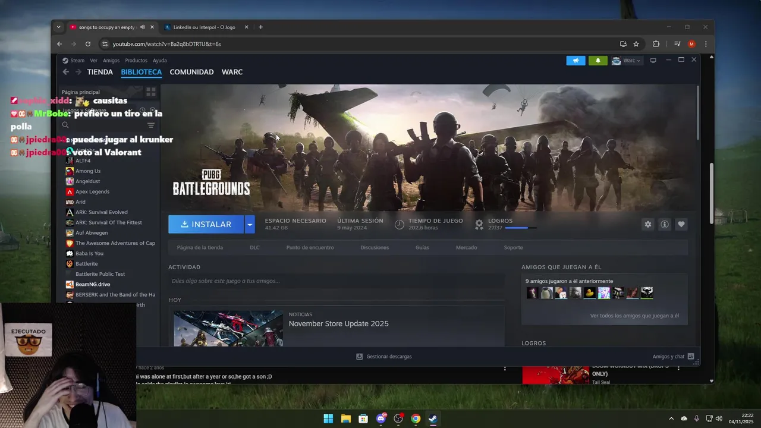Switch to LinkedIn ou Interpol tab
Screen dimensions: 761x428
coord(205,27)
